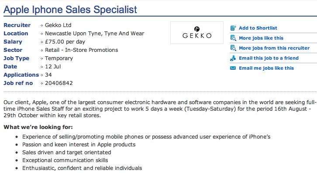Click the Apple Iphone Sales Specialist heading

pos(70,10)
